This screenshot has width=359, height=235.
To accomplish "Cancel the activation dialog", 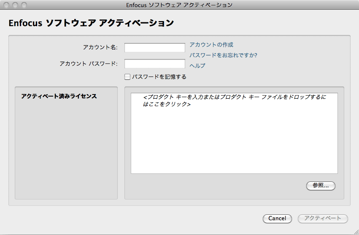I will click(x=277, y=219).
